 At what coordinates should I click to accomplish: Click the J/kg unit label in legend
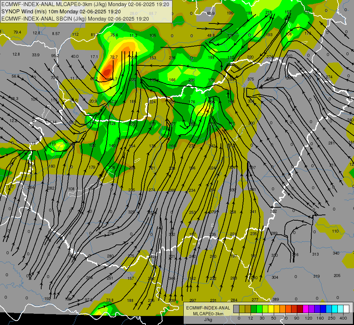click(x=208, y=320)
